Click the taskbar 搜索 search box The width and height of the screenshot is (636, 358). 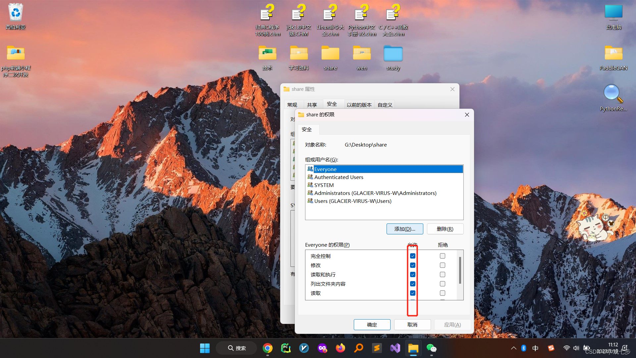coord(237,348)
